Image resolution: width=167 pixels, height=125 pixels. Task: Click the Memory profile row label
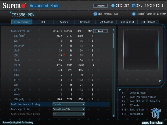(x=20, y=109)
